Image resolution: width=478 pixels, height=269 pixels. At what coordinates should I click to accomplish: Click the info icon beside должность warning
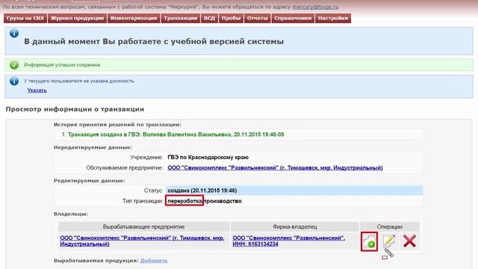(14, 81)
